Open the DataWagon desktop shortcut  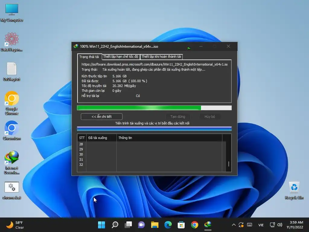(x=12, y=42)
